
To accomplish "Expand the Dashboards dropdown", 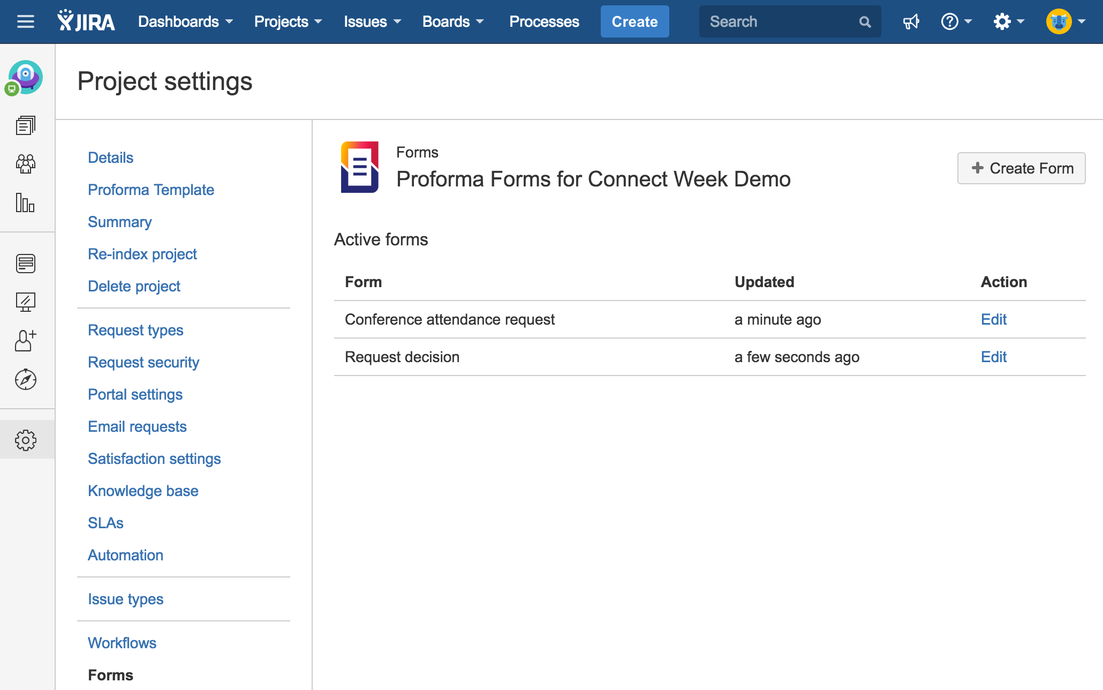I will [x=185, y=21].
